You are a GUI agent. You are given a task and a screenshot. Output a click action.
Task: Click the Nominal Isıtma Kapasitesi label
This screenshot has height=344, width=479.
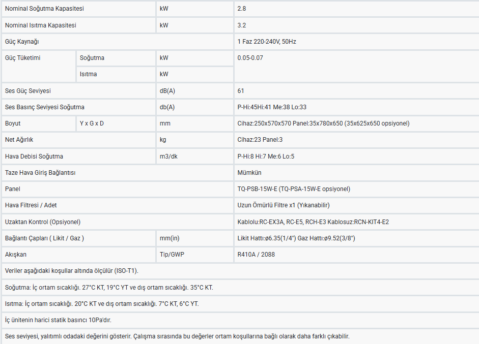[41, 25]
